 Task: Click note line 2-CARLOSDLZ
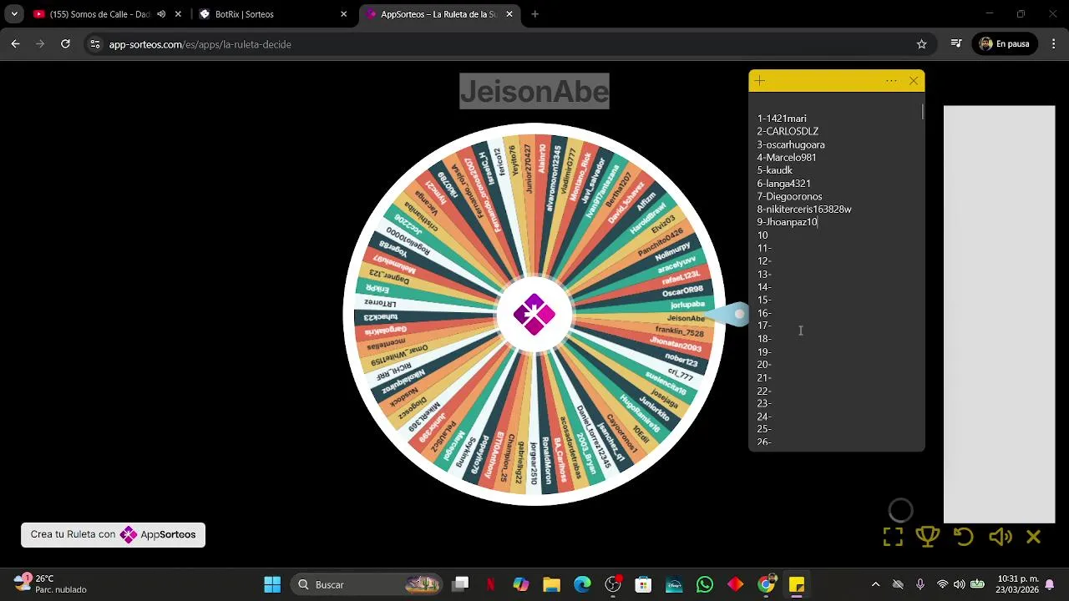(788, 131)
